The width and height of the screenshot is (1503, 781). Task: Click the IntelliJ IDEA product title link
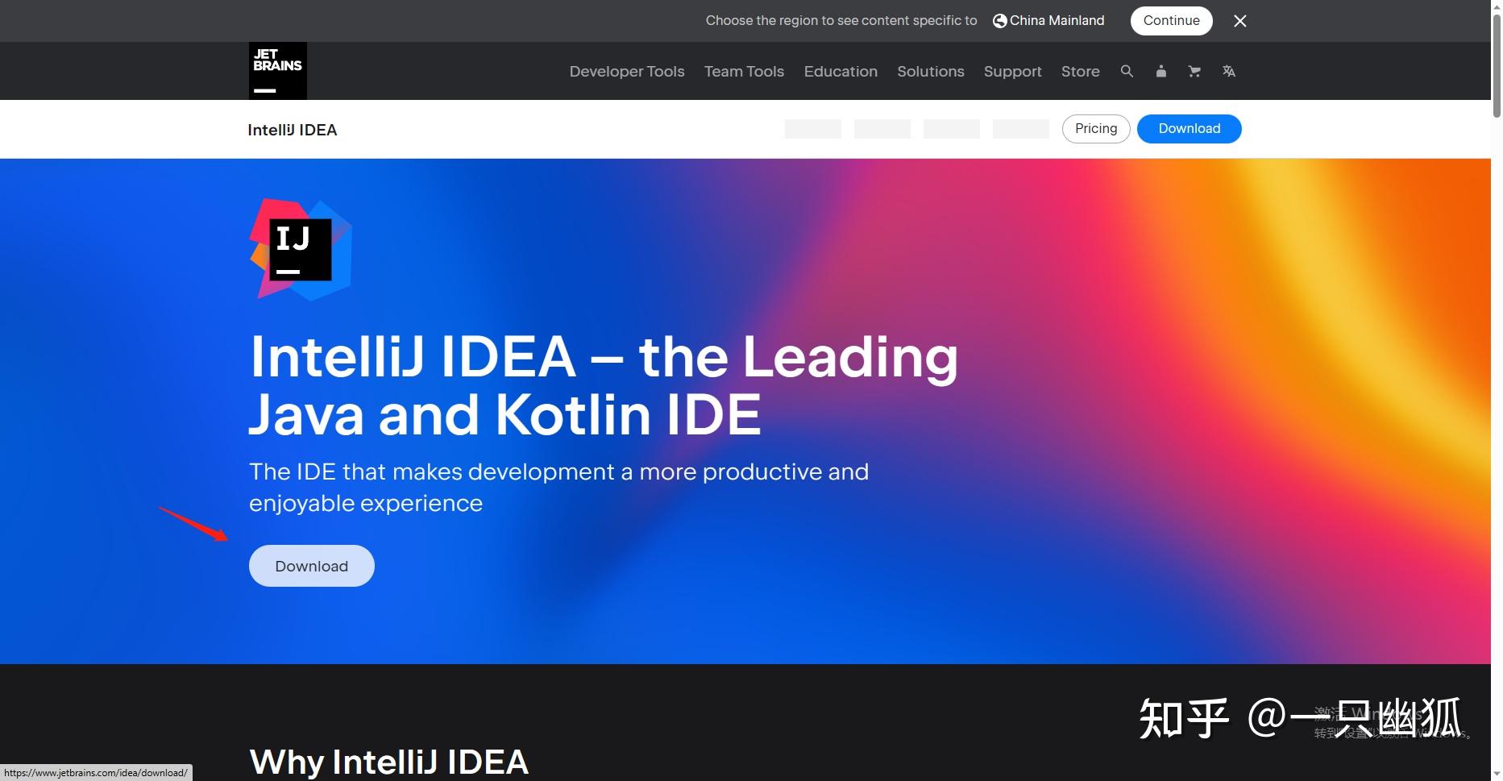[293, 130]
